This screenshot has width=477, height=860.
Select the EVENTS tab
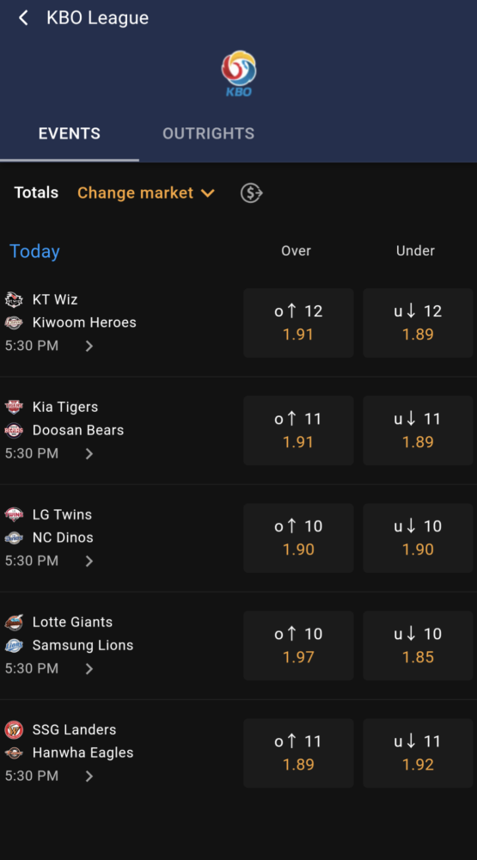(69, 134)
